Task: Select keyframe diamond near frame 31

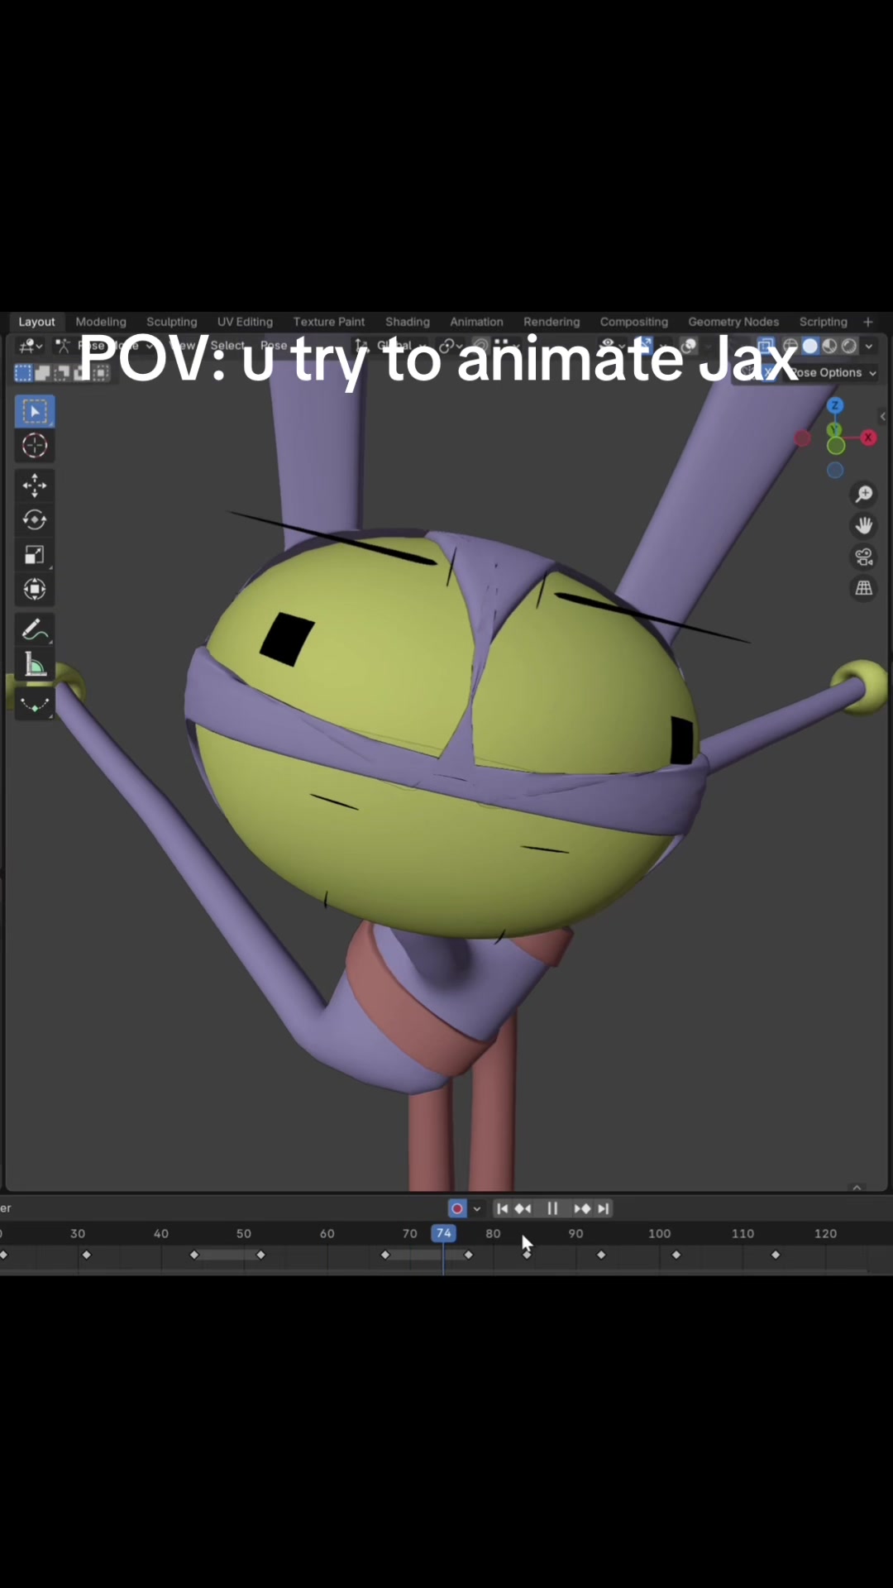Action: (x=86, y=1255)
